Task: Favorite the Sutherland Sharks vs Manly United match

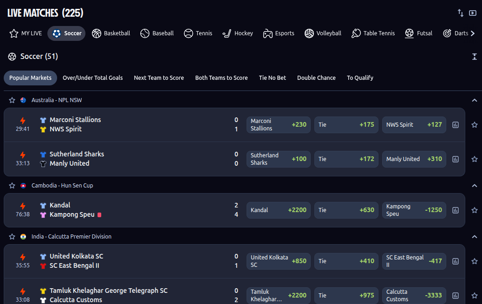Action: click(x=475, y=159)
